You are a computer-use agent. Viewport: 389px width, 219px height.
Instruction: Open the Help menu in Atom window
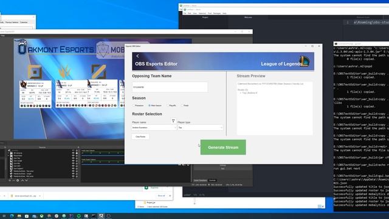[224, 13]
